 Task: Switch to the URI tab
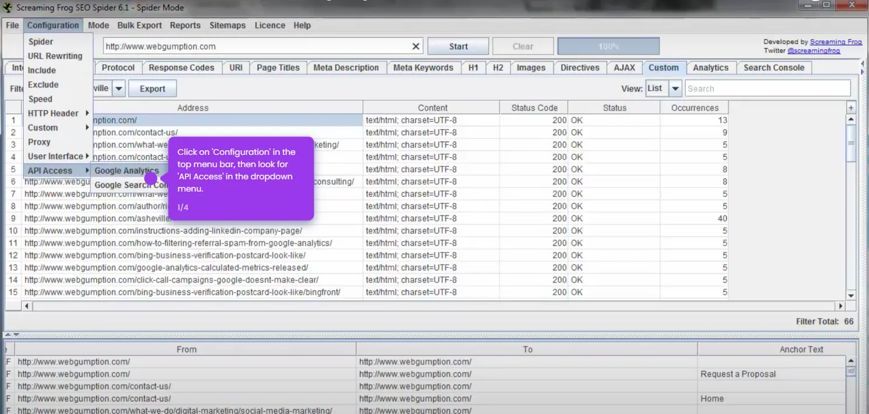[x=236, y=68]
